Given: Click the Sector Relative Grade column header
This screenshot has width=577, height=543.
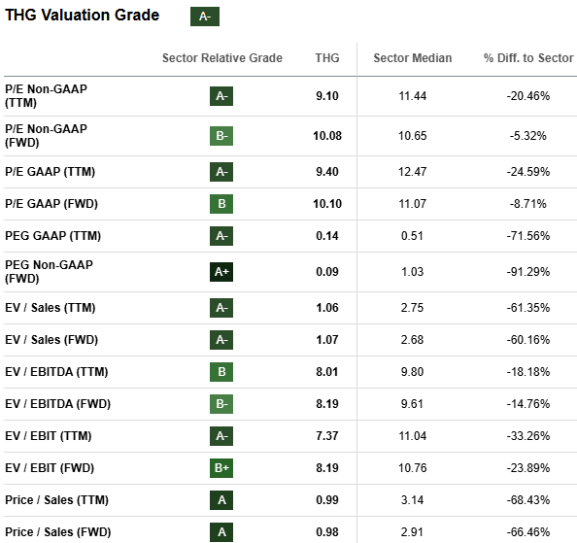Looking at the screenshot, I should 222,58.
